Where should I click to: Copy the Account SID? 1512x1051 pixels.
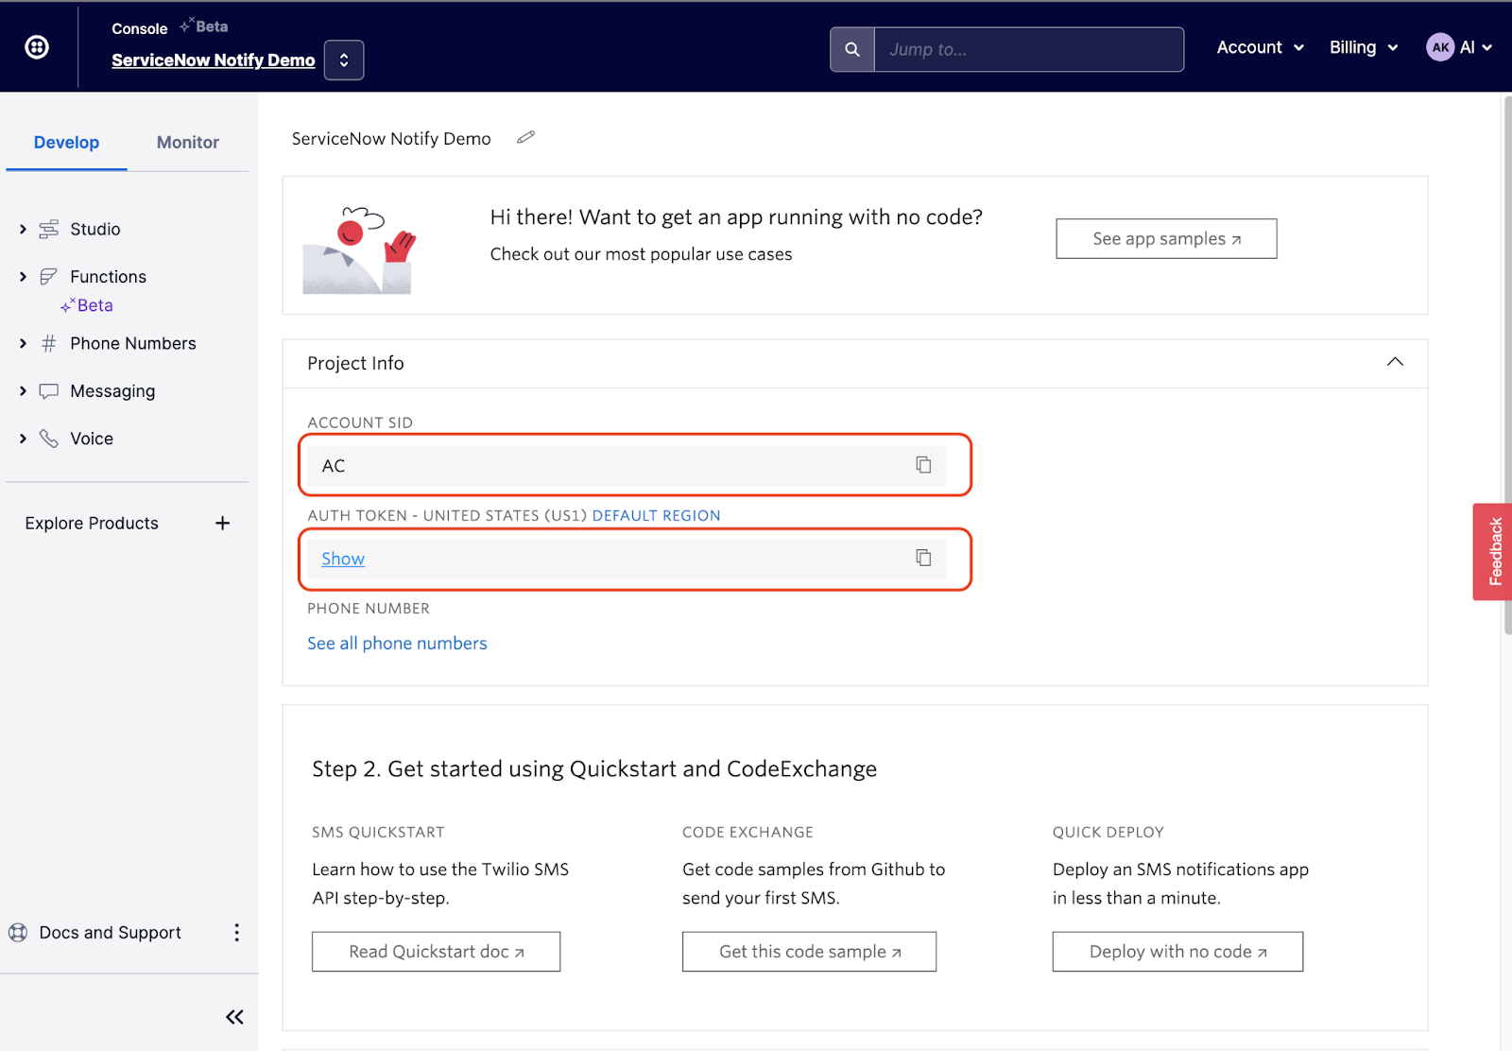pyautogui.click(x=923, y=465)
